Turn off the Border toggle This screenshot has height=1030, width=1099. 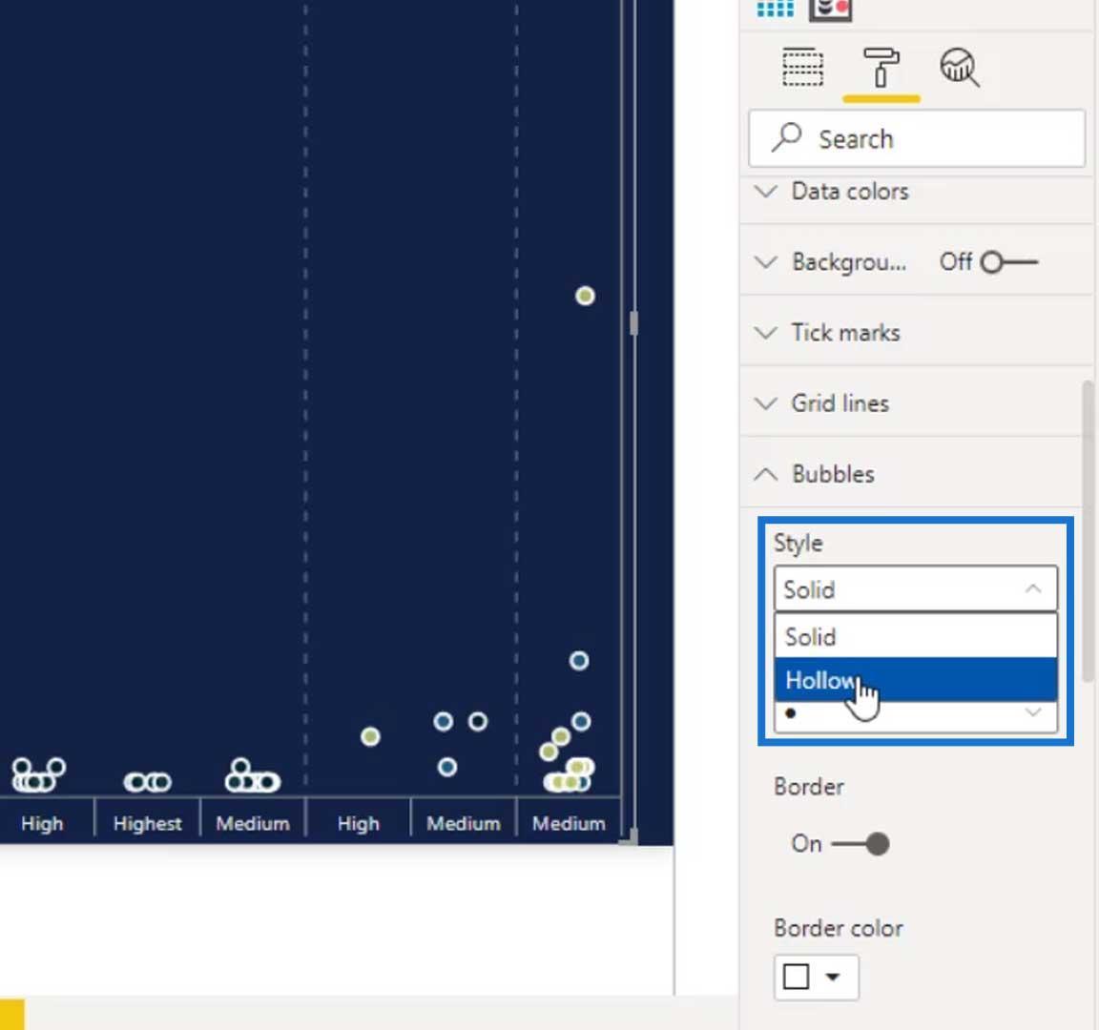pos(860,844)
